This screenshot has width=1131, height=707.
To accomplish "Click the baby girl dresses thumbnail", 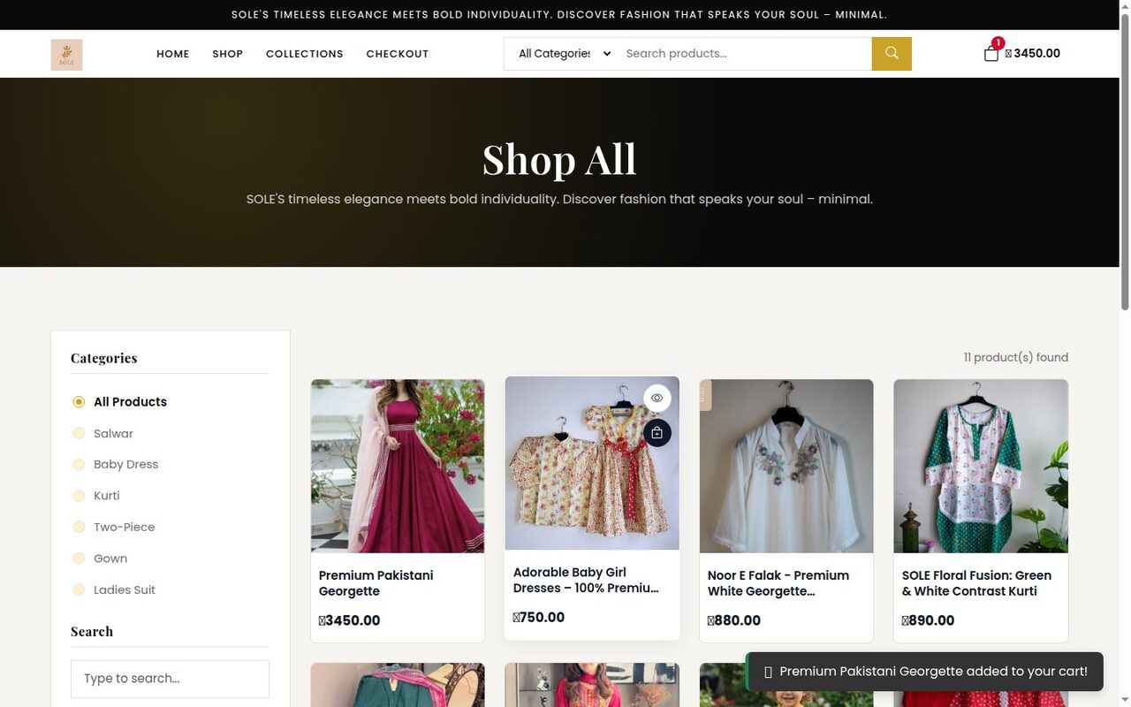I will [592, 463].
